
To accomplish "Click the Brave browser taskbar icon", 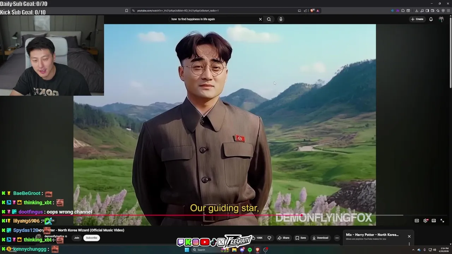I will click(x=257, y=250).
